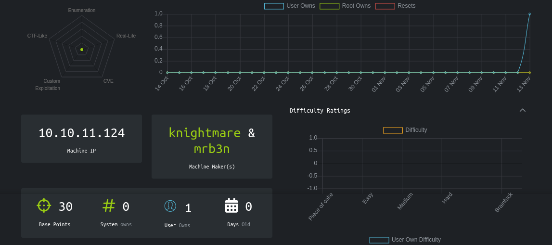Screen dimensions: 552x245
Task: Click the 14 Oct data point on chart
Action: [x=167, y=73]
